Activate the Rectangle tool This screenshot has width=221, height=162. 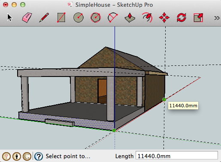tap(61, 18)
